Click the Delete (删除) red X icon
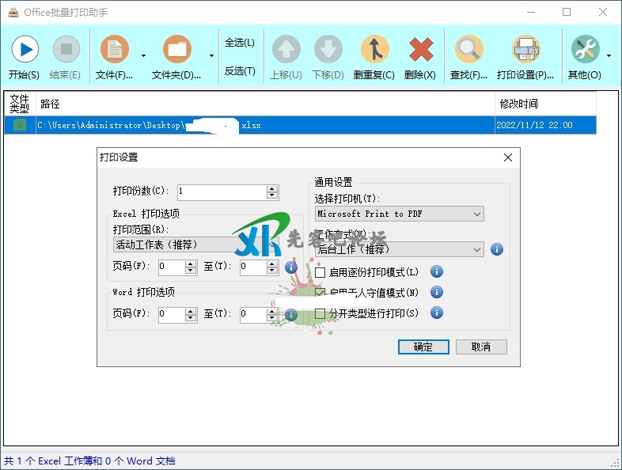 point(420,50)
